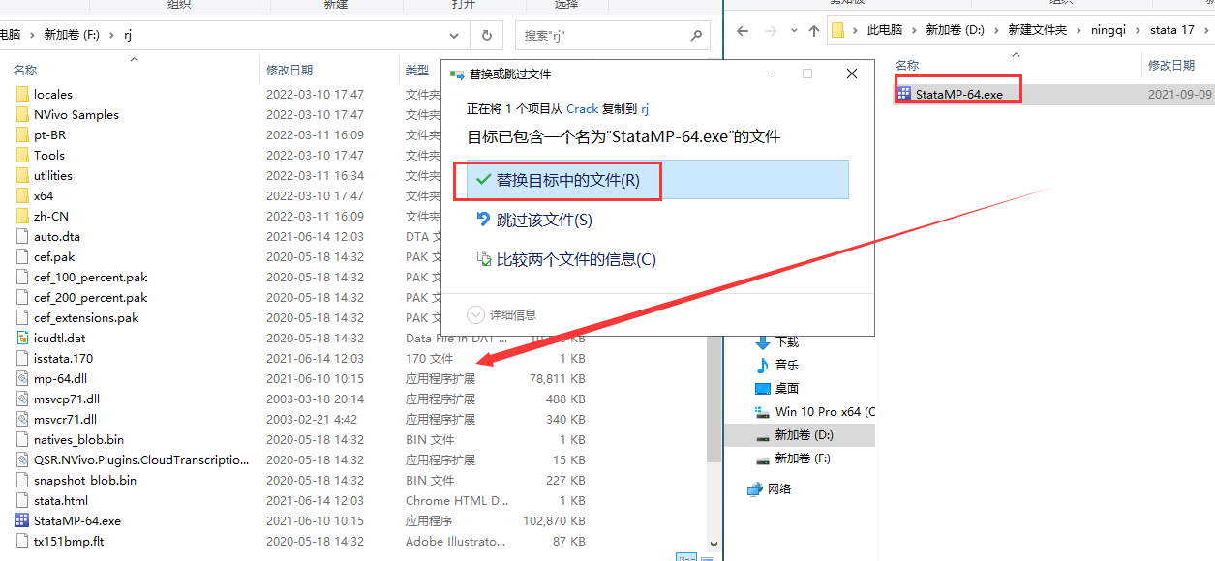Viewport: 1215px width, 561px height.
Task: Select the stata.html file
Action: [x=61, y=500]
